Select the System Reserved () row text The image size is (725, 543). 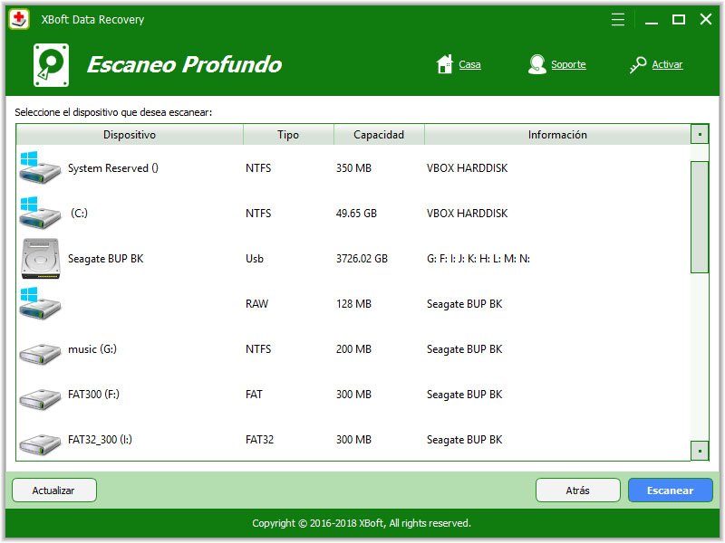[113, 168]
